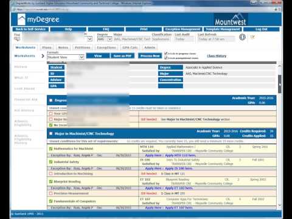Click the Help button in the top bar
This screenshot has width=292, height=219.
(68, 29)
